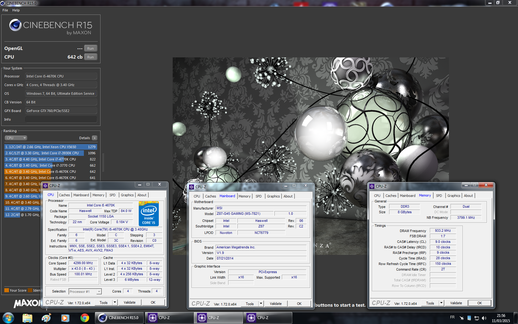Image resolution: width=518 pixels, height=324 pixels.
Task: Select ranking entry Intel Xeon CPU X5650
Action: click(51, 147)
